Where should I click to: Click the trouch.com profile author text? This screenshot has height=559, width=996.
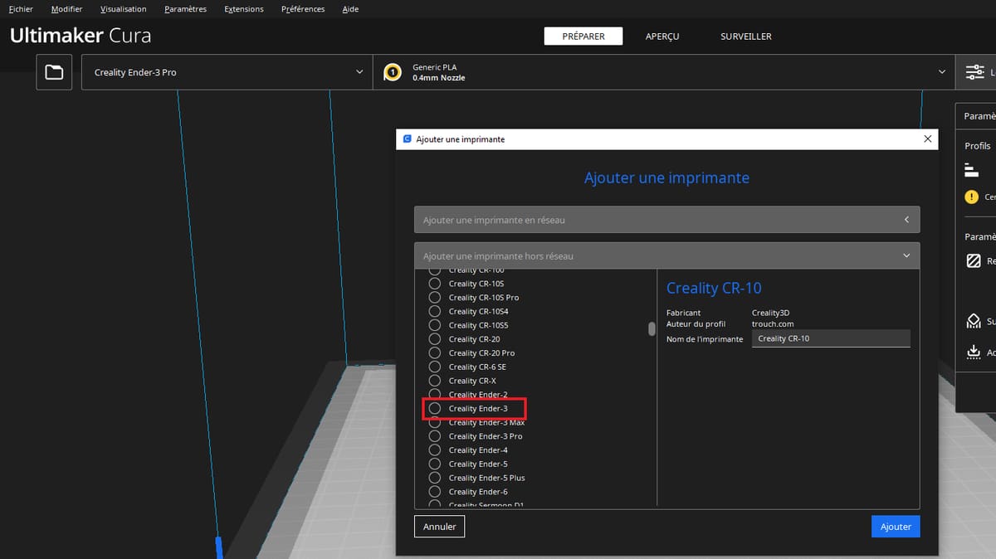click(x=773, y=324)
